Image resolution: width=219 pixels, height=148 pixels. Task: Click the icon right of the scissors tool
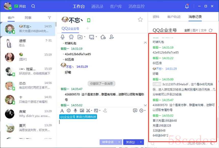tap(96, 111)
